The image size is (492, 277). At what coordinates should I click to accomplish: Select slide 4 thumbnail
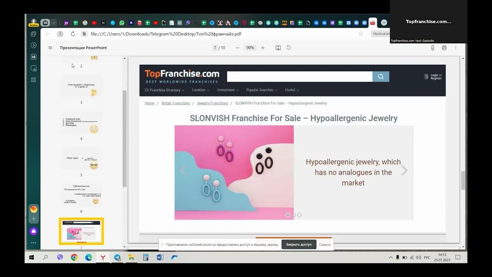81,123
